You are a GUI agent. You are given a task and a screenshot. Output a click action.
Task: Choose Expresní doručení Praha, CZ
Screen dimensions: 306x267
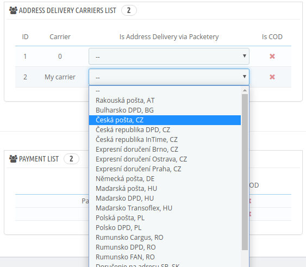165,169
